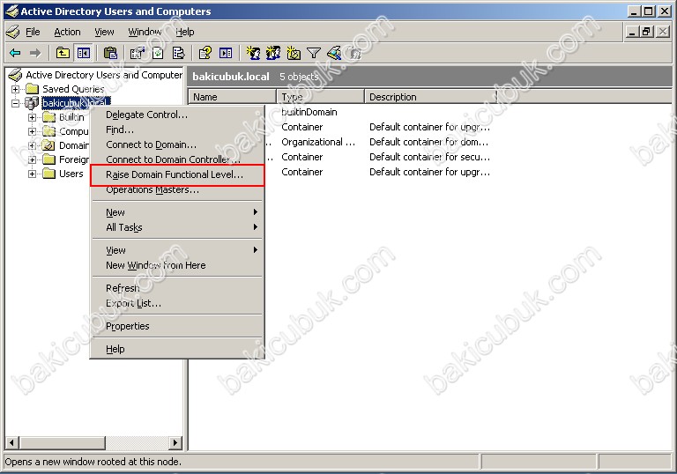Open Properties from context menu
Screen dimensions: 677x474
177,326
